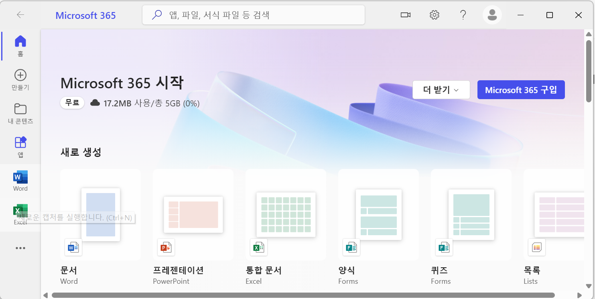This screenshot has height=299, width=595.
Task: Click the 17.2MB storage usage text
Action: click(151, 103)
